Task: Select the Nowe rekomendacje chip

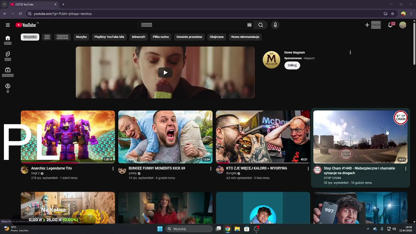Action: (245, 37)
